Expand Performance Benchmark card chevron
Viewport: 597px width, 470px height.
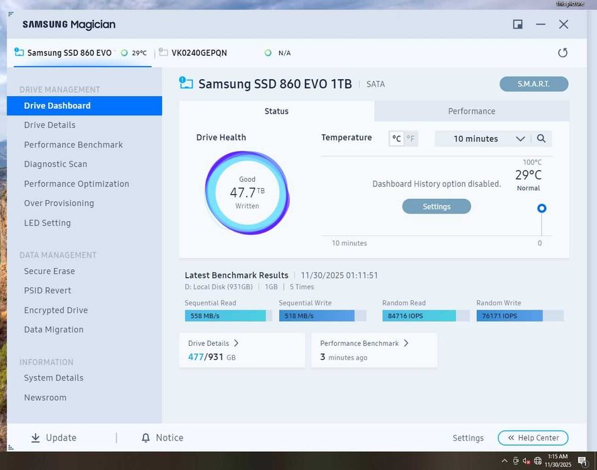(406, 343)
